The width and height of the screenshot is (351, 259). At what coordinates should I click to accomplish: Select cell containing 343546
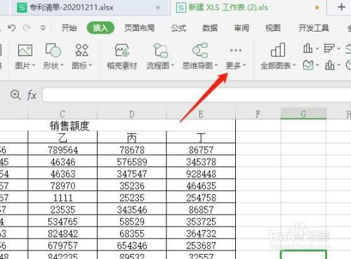point(132,209)
